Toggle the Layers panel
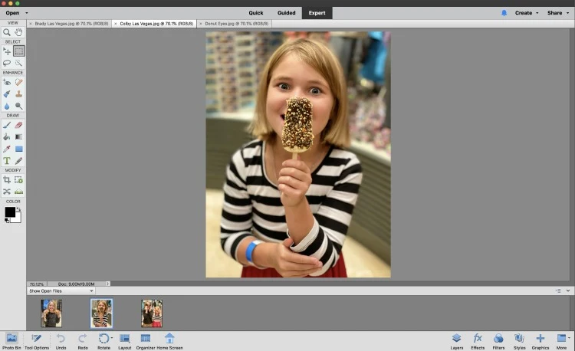 pos(456,340)
